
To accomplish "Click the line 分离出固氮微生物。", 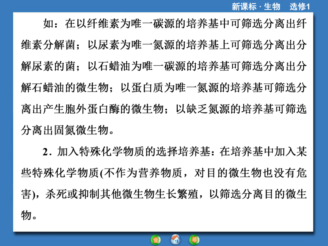I will 68,130.
